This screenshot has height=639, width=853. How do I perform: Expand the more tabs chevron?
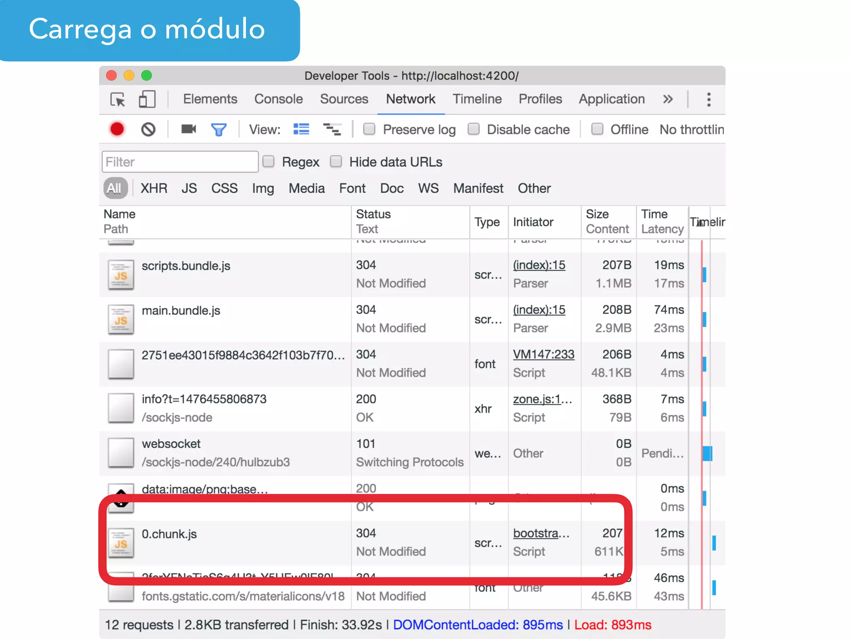668,99
